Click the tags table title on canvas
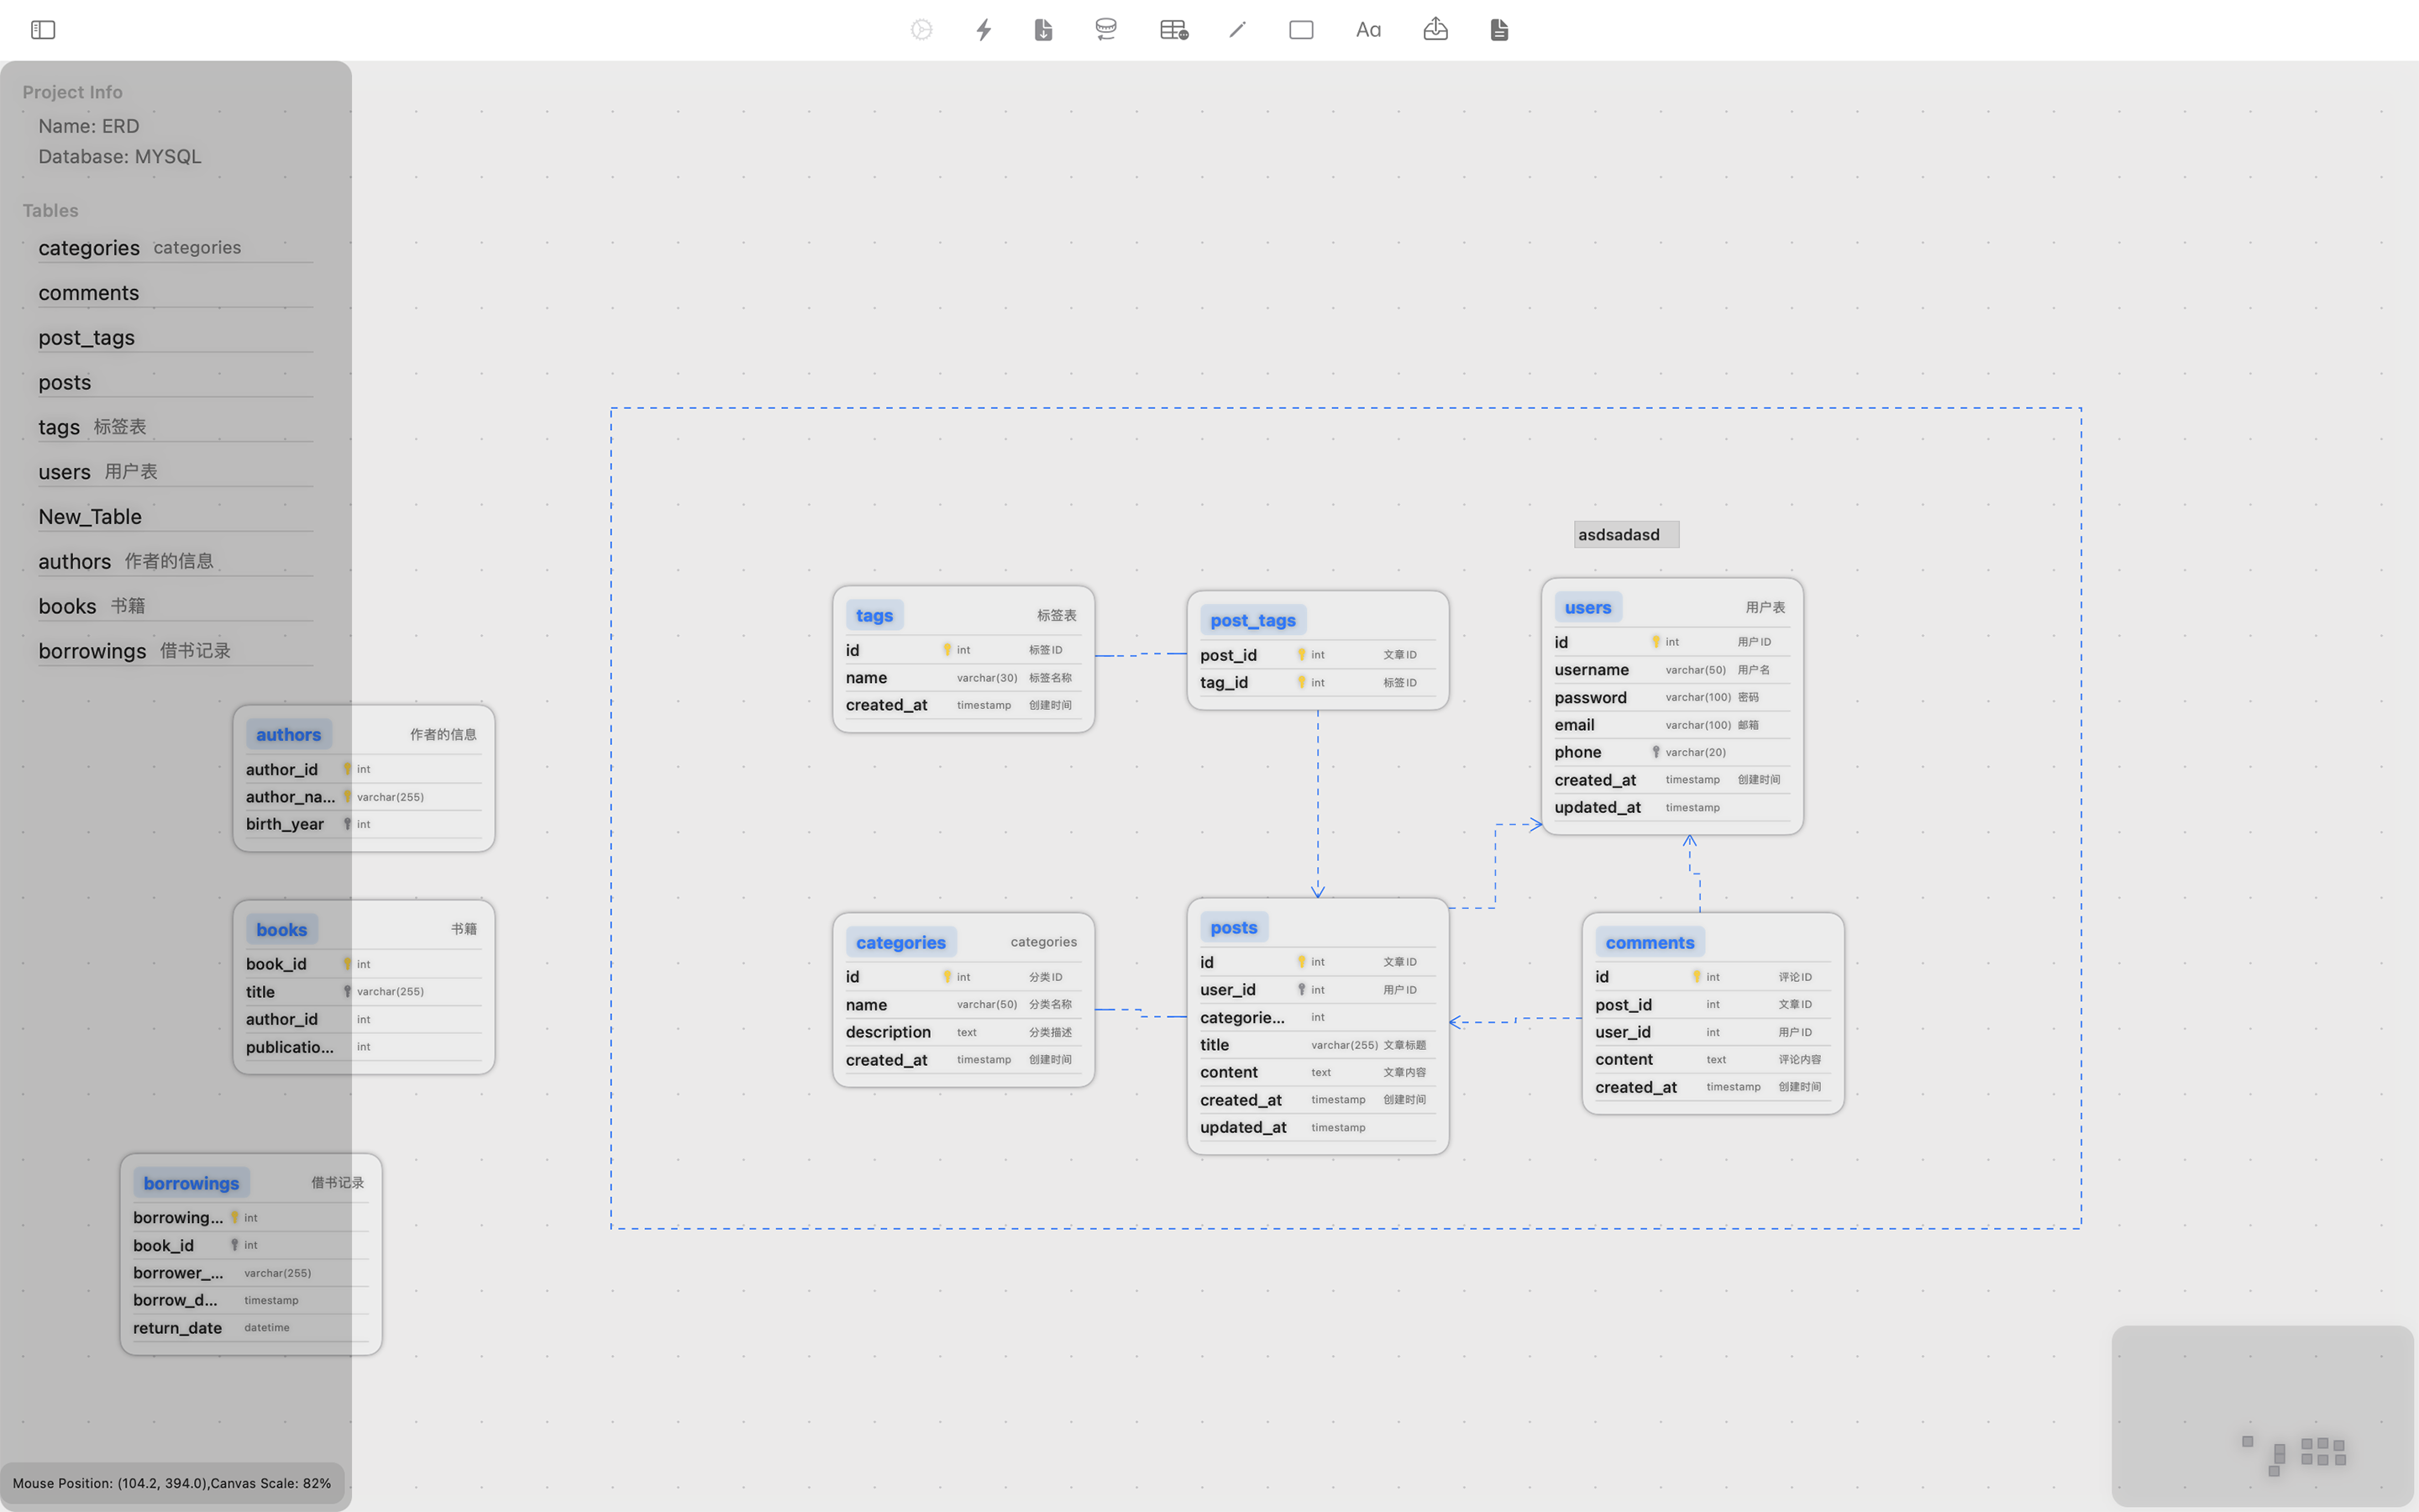The image size is (2419, 1512). tap(874, 615)
